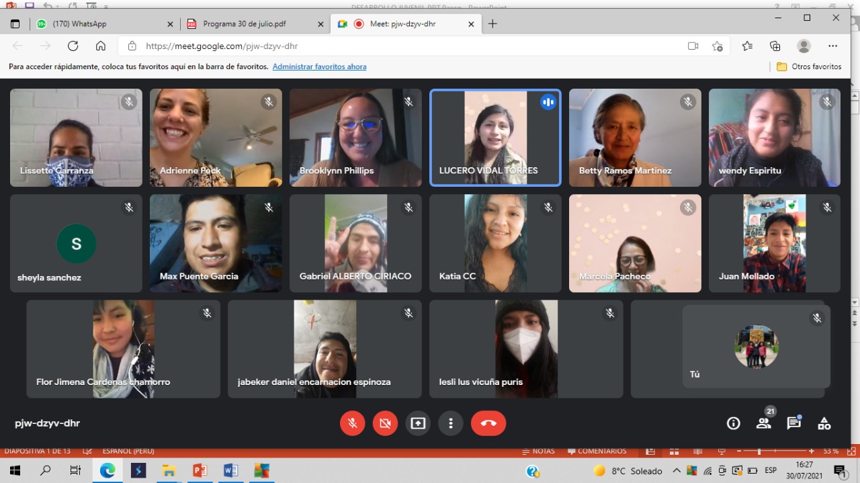Click Marcela Pacheco name label
Viewport: 860px width, 483px height.
coord(615,276)
